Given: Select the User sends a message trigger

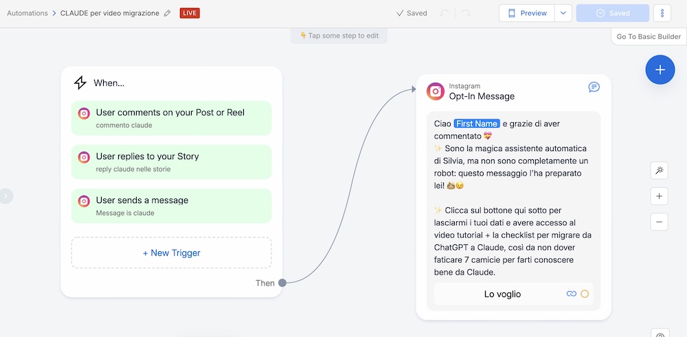Looking at the screenshot, I should [171, 206].
